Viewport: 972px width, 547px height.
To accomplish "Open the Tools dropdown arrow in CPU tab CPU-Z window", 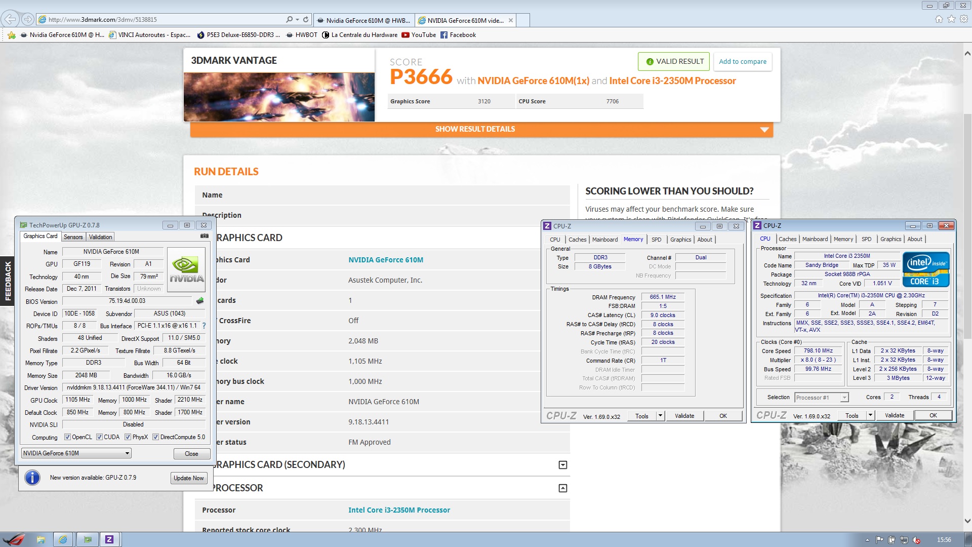I will tap(870, 415).
